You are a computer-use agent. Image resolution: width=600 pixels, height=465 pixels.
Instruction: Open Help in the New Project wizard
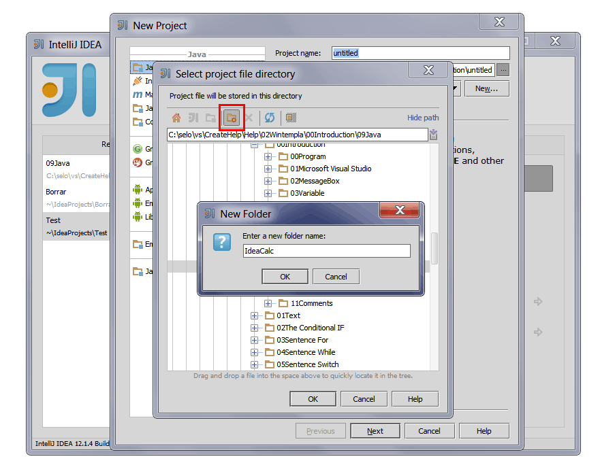484,431
